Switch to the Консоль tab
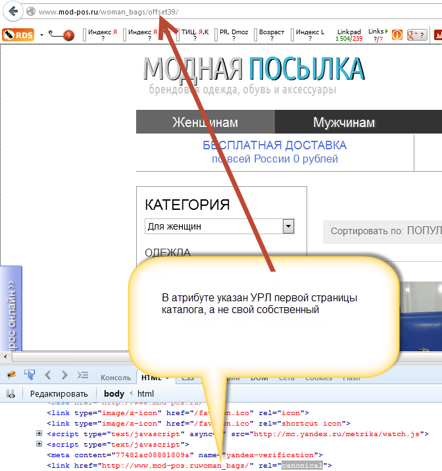 pyautogui.click(x=116, y=378)
